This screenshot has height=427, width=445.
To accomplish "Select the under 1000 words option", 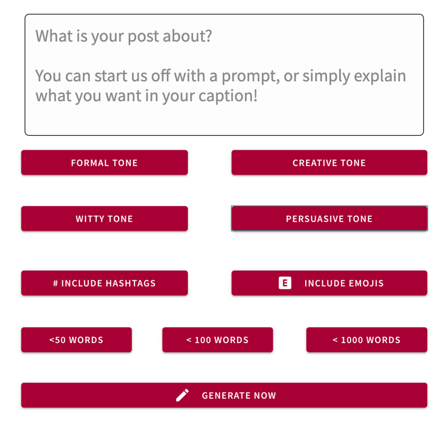I will 367,340.
